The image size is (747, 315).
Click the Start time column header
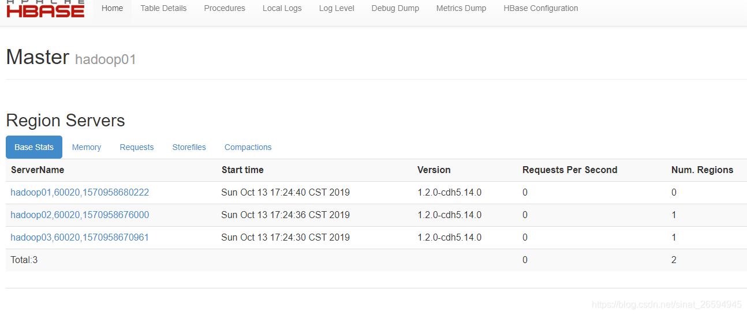pyautogui.click(x=242, y=170)
